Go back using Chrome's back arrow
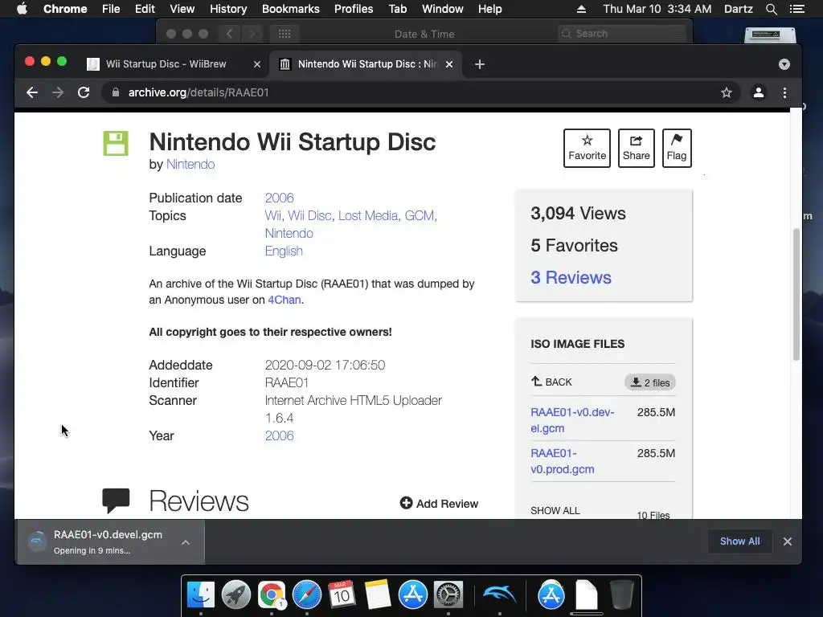823x617 pixels. pyautogui.click(x=32, y=93)
